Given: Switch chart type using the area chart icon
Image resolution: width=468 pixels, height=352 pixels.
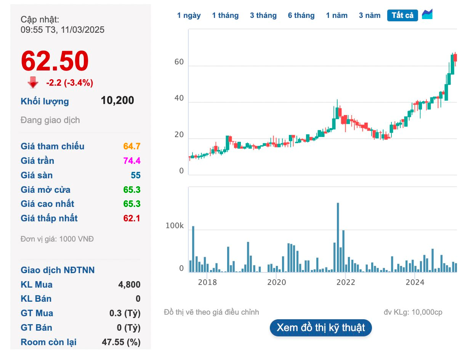Looking at the screenshot, I should (427, 15).
